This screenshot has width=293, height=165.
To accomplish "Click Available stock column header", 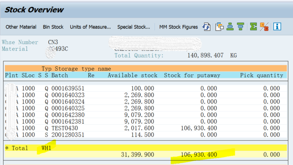I will 132,76.
